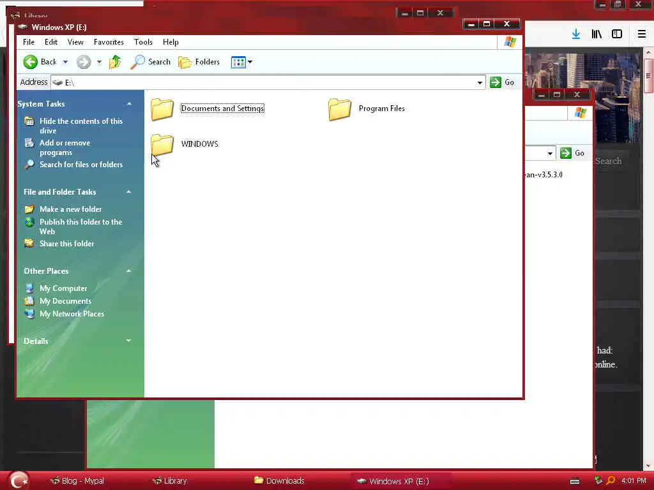
Task: Open the browser hamburger menu
Action: pos(642,34)
